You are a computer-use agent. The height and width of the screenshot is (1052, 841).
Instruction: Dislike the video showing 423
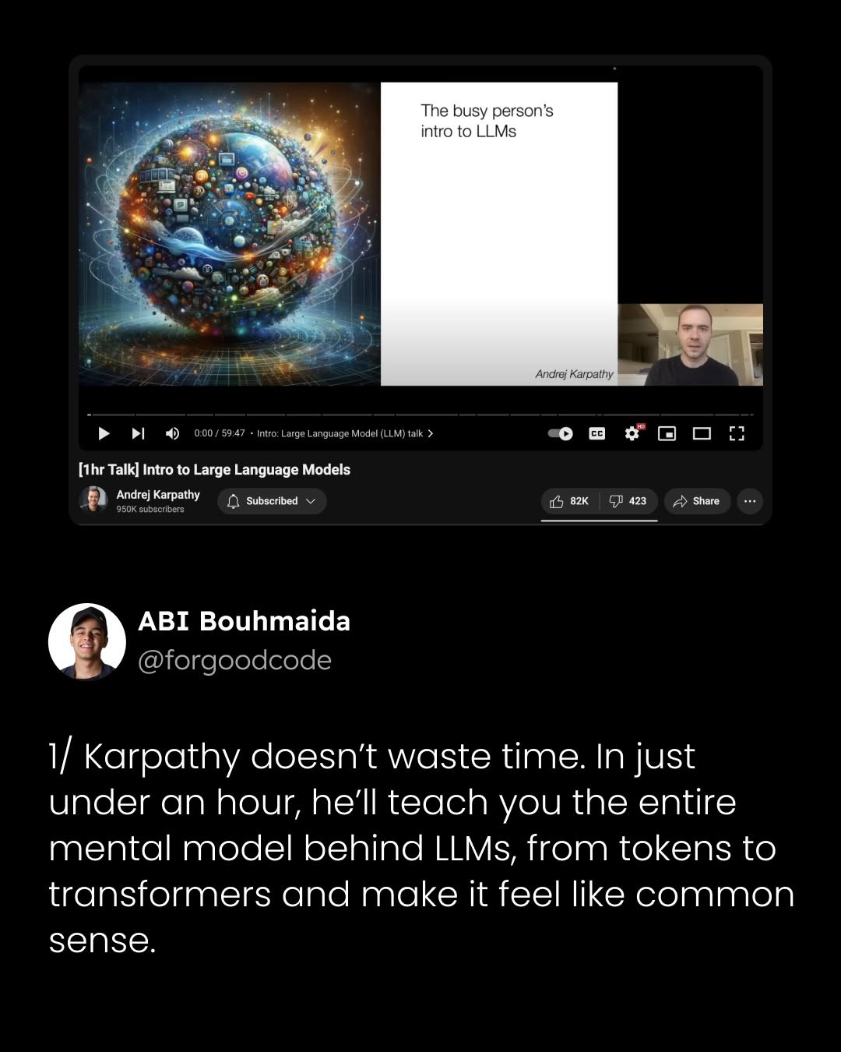(628, 501)
